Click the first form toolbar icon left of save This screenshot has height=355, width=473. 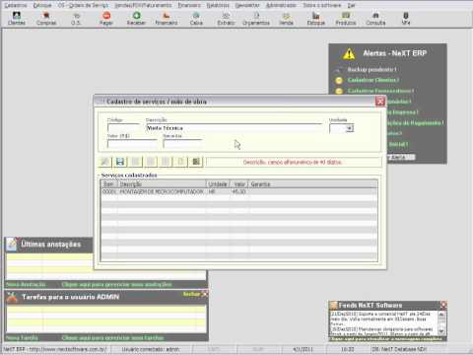point(105,162)
